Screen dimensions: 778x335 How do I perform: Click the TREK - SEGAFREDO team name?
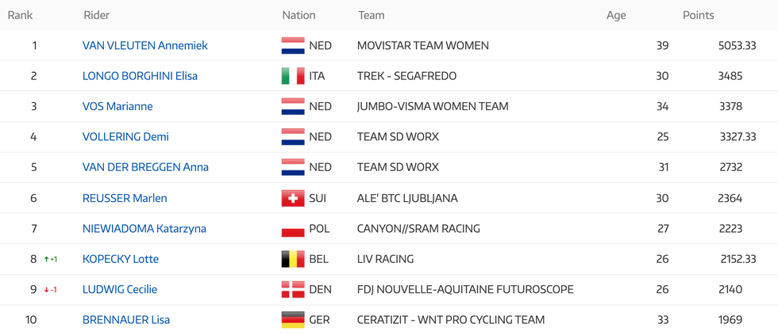click(x=406, y=76)
